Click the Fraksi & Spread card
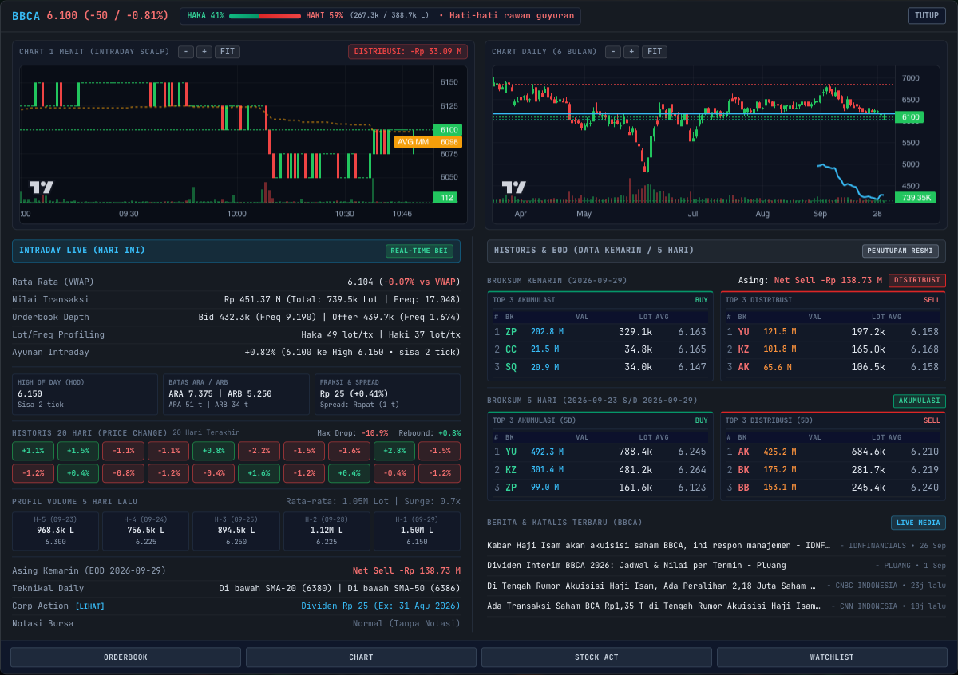Screen dimensions: 958x675 (x=387, y=394)
